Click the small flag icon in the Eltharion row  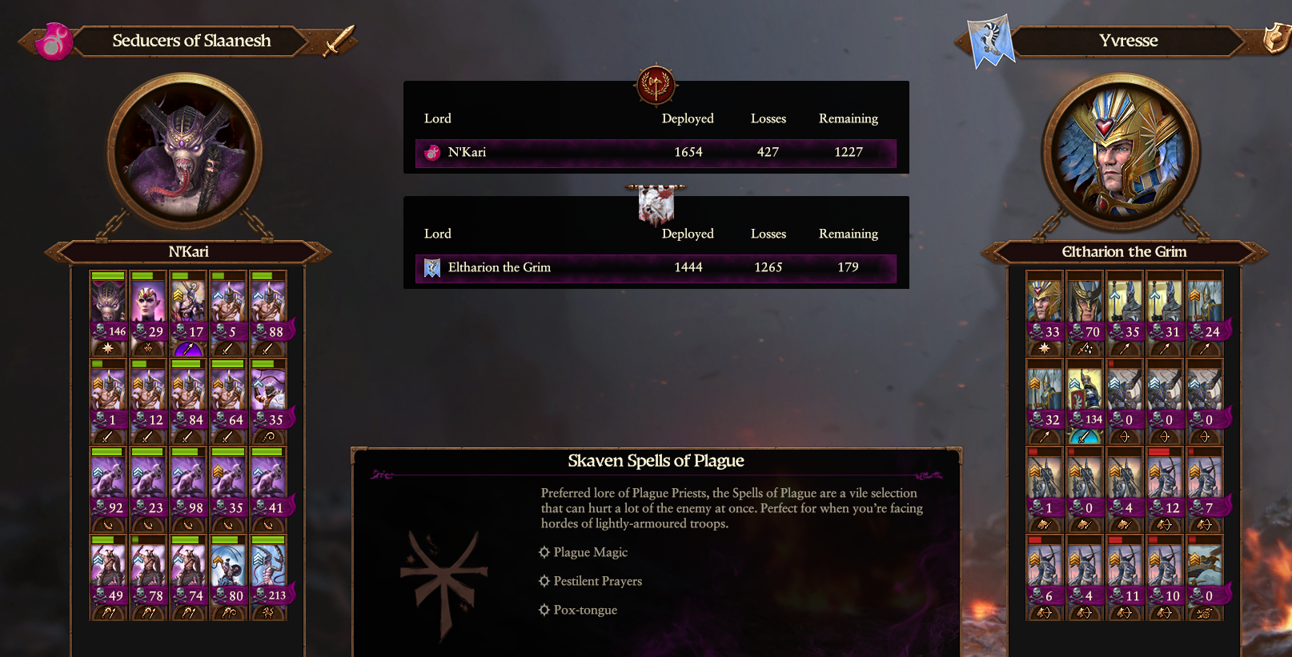tap(432, 267)
